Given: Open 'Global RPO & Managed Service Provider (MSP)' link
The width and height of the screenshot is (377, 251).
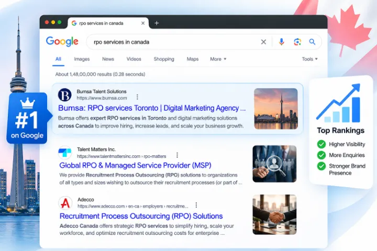Looking at the screenshot, I should tap(135, 165).
